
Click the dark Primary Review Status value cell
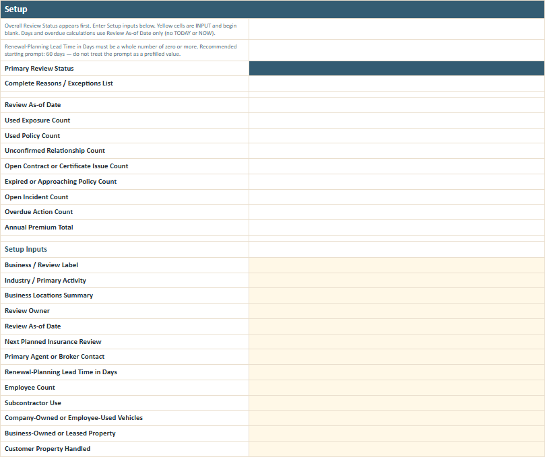click(397, 69)
